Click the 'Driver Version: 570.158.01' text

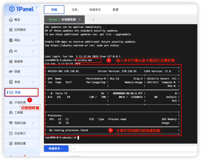point(117,71)
